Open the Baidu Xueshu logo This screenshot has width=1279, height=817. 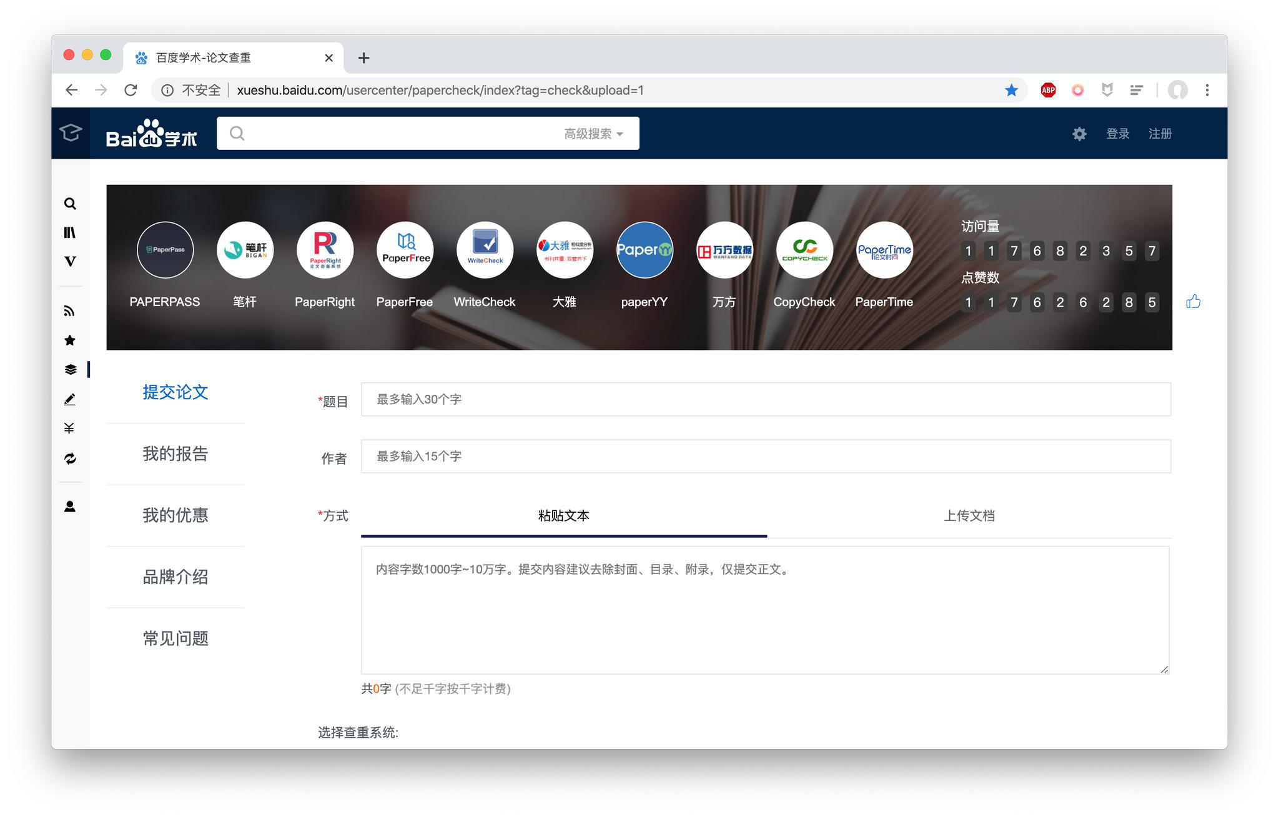(152, 133)
